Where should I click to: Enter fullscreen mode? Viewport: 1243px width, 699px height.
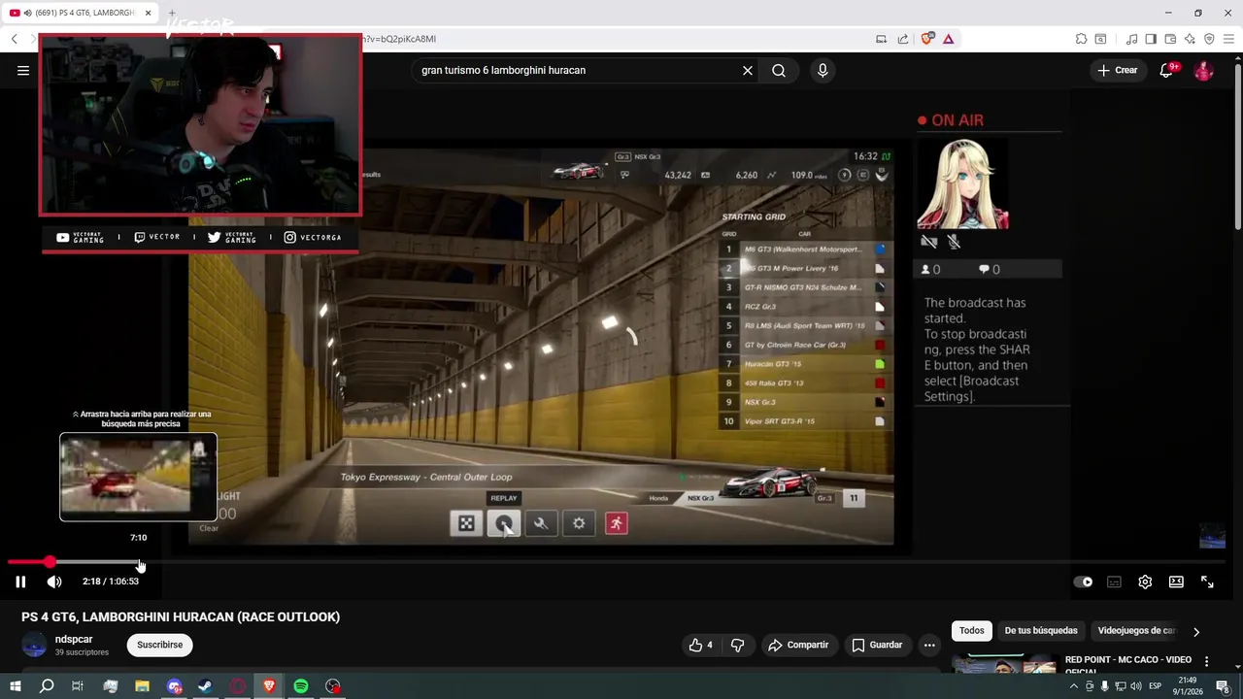tap(1207, 582)
